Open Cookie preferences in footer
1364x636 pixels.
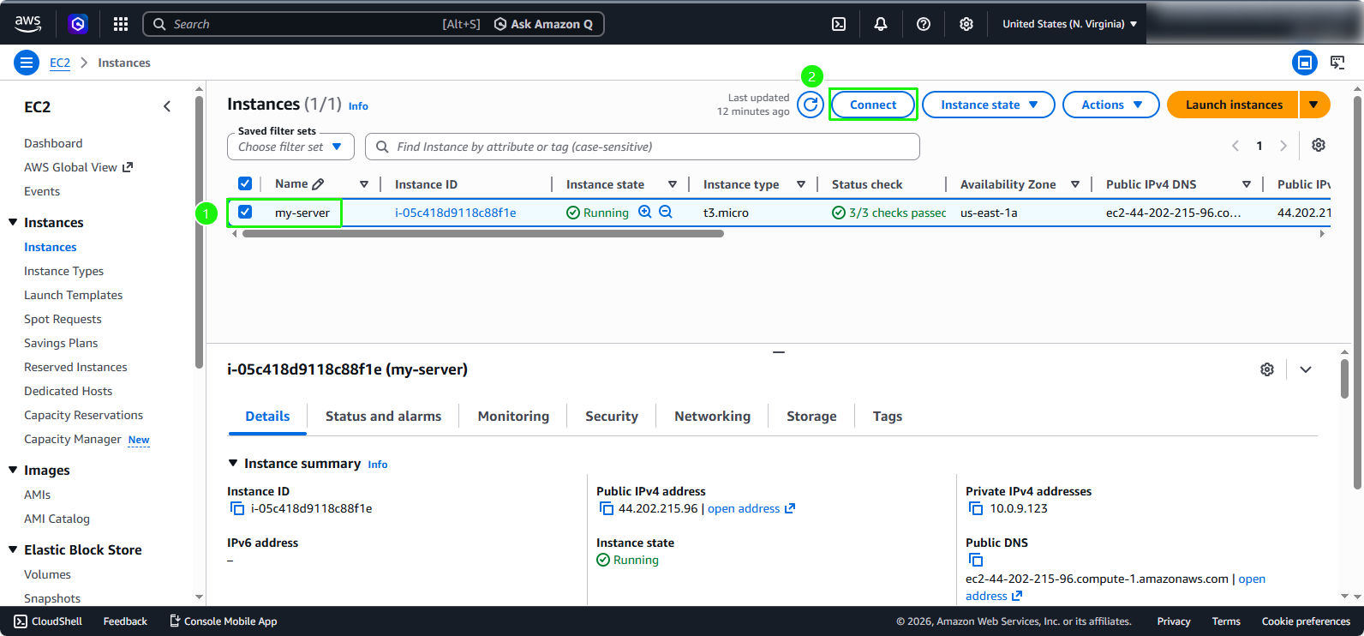point(1306,621)
